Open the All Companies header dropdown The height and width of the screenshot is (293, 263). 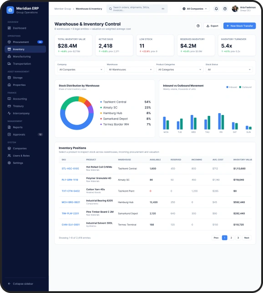(195, 9)
